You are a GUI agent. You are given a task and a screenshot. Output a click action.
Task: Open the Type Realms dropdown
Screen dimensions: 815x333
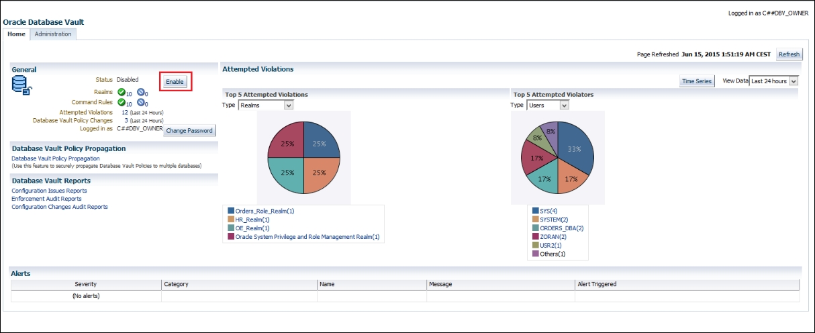point(266,105)
